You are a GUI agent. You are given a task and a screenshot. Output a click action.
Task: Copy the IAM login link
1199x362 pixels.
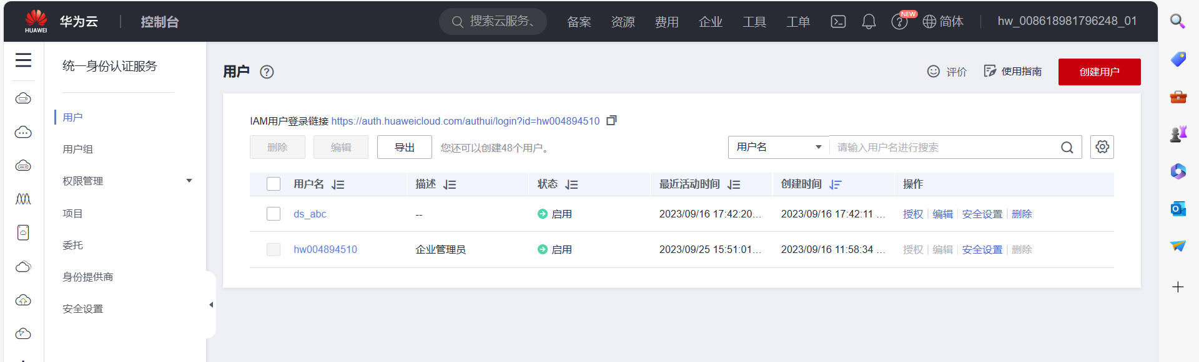pyautogui.click(x=611, y=120)
